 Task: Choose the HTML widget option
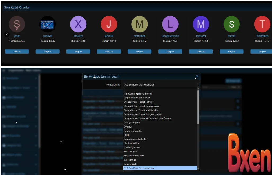127,135
